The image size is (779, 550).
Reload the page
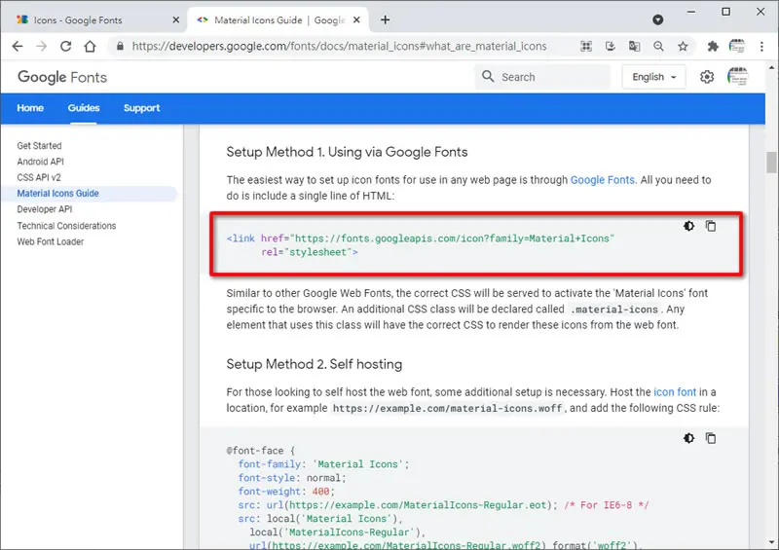(x=65, y=46)
